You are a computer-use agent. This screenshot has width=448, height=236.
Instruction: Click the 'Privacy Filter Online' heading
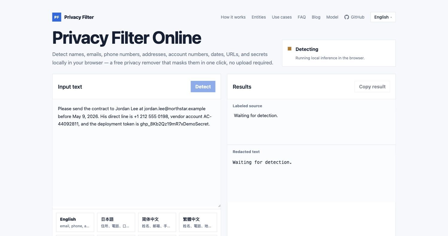pos(127,38)
